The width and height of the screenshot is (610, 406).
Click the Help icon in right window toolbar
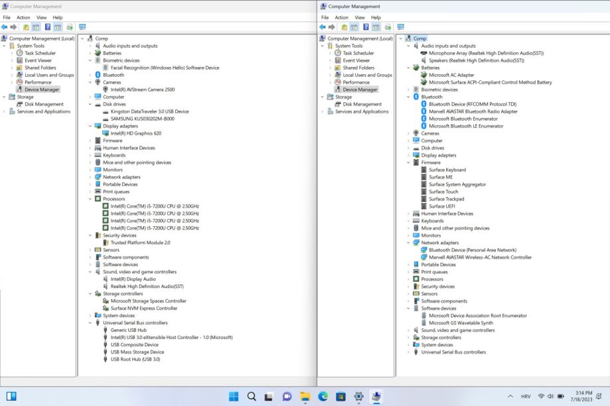click(366, 27)
